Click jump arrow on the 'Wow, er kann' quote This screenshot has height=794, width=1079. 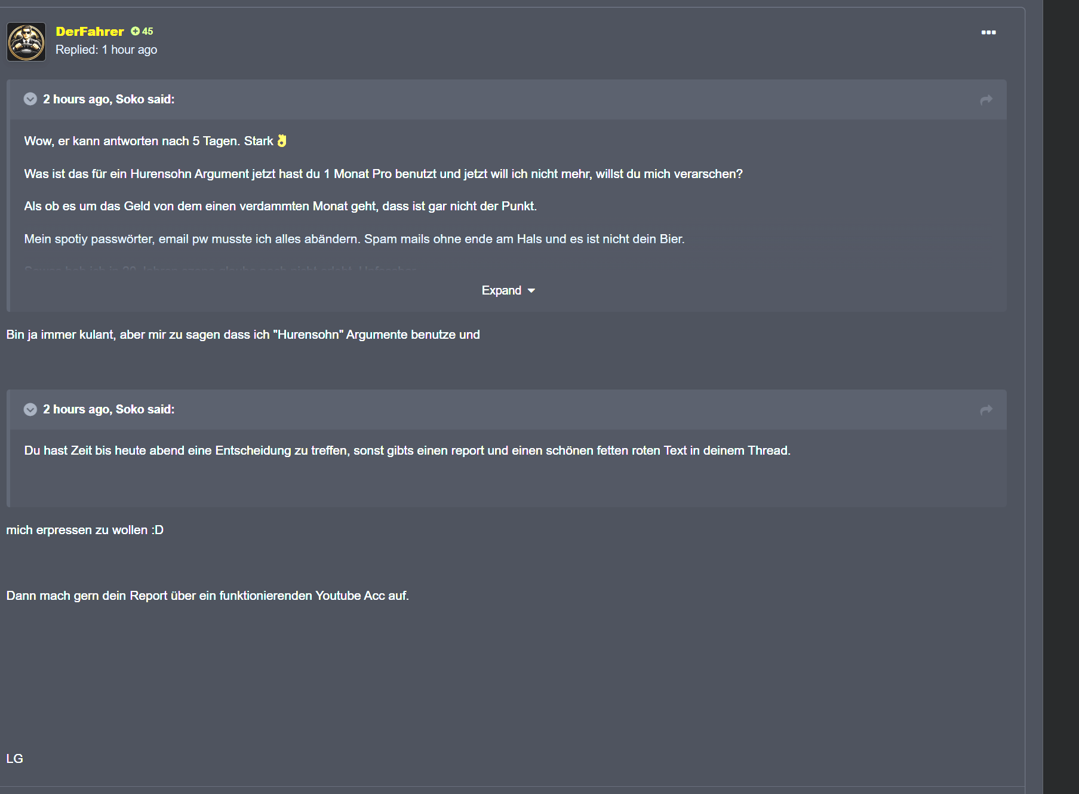pos(986,100)
